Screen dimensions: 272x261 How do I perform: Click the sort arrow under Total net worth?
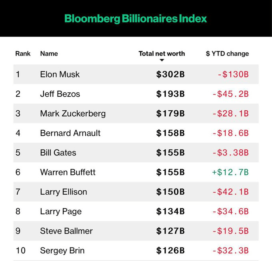pos(162,60)
